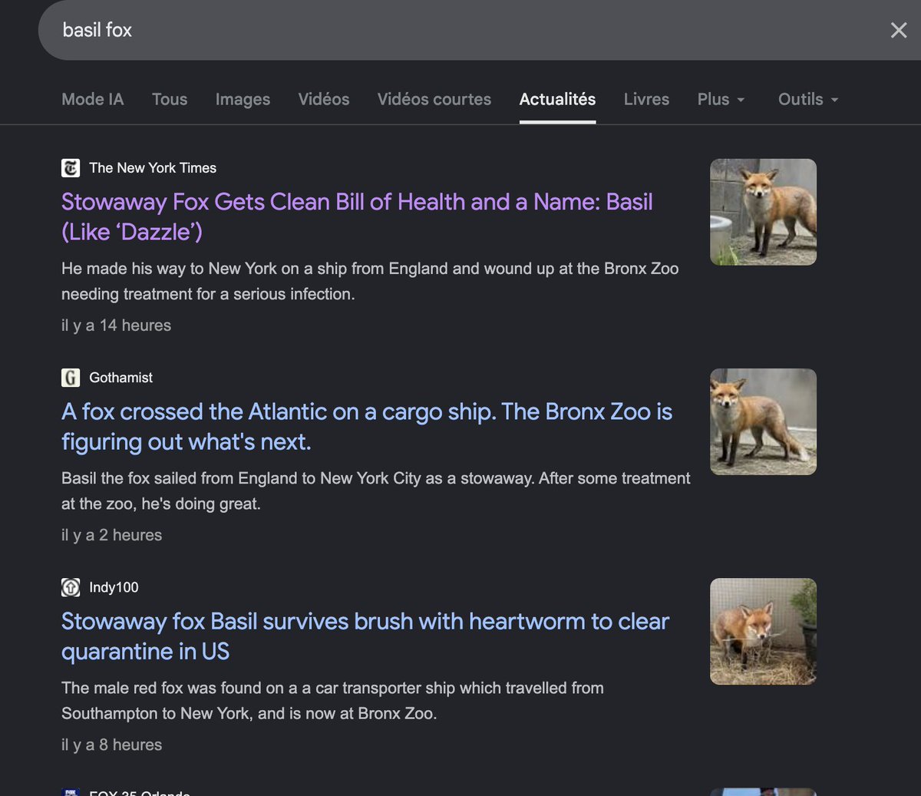This screenshot has height=796, width=921.
Task: Expand the Outils dropdown
Action: coord(808,99)
